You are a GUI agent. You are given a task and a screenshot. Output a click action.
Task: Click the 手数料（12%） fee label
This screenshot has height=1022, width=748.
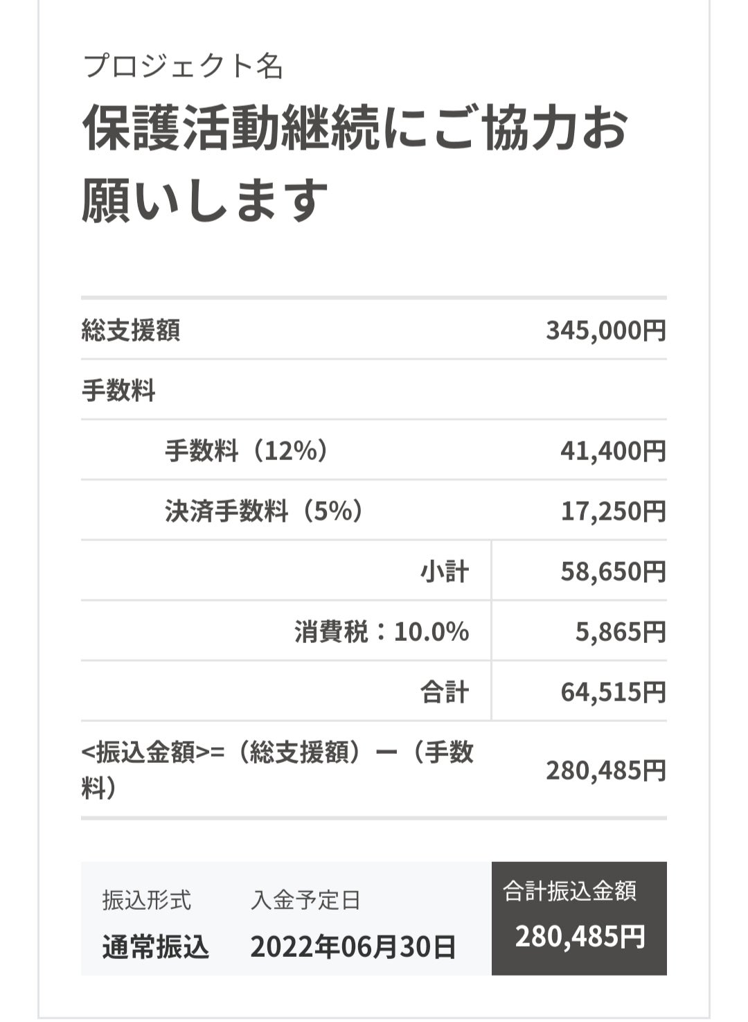(x=246, y=451)
